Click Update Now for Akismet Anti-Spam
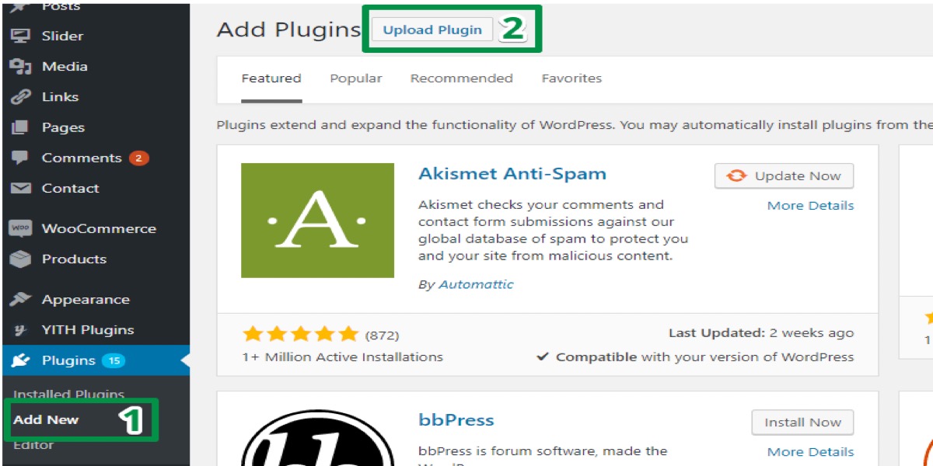The width and height of the screenshot is (933, 466). pos(784,176)
